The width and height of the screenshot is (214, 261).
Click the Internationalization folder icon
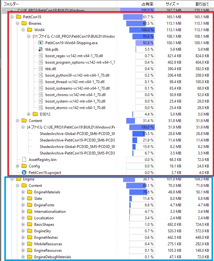click(x=30, y=211)
